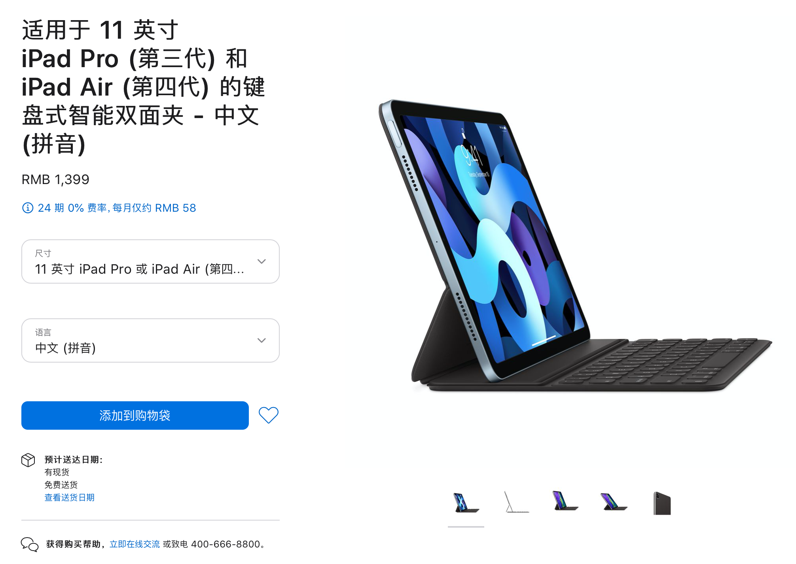Screen dimensions: 796x564
Task: Expand the 尺寸 size dropdown
Action: pos(150,261)
